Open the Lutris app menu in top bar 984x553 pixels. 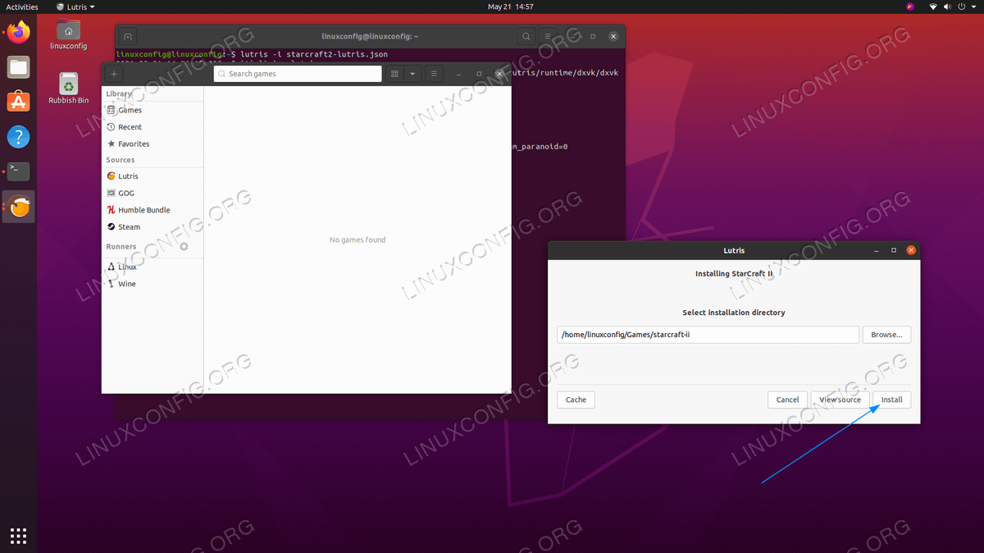click(75, 7)
